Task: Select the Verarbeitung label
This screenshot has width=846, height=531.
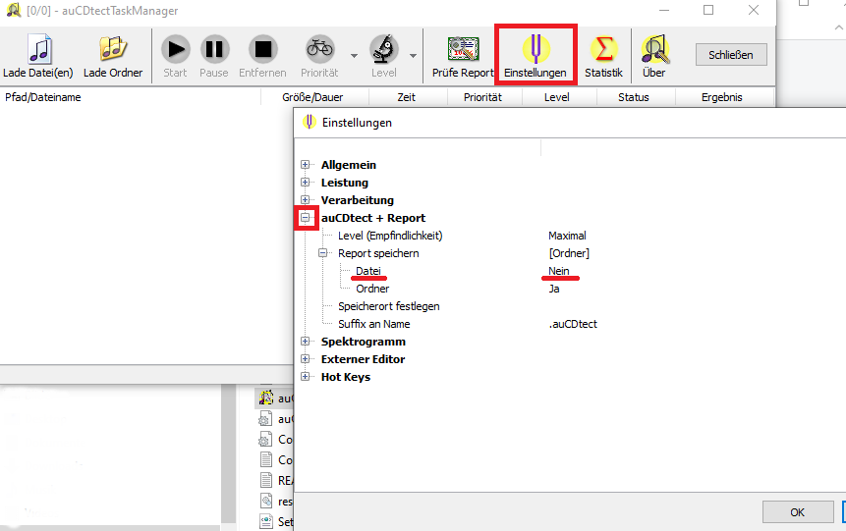Action: pyautogui.click(x=358, y=200)
